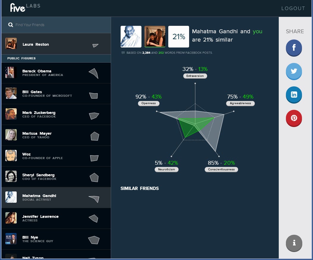The height and width of the screenshot is (260, 313).
Task: Click Laura Reston's personality shape icon
Action: 95,45
